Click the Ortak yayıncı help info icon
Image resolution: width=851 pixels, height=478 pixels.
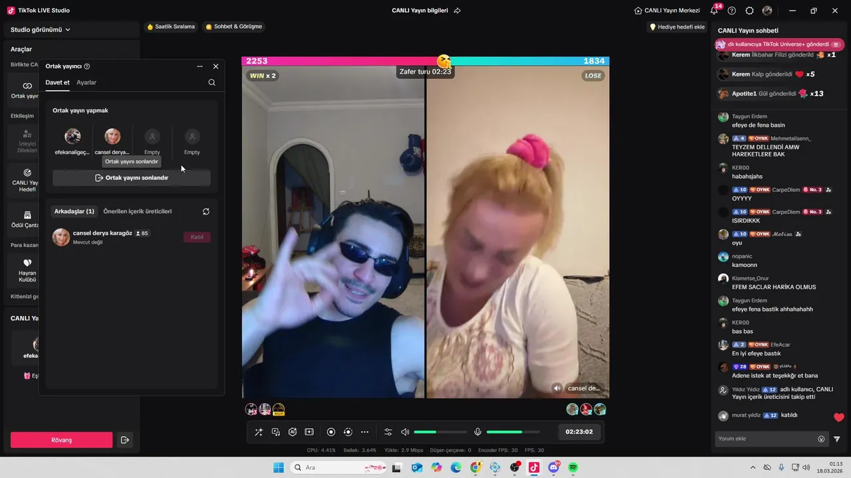[x=87, y=66]
